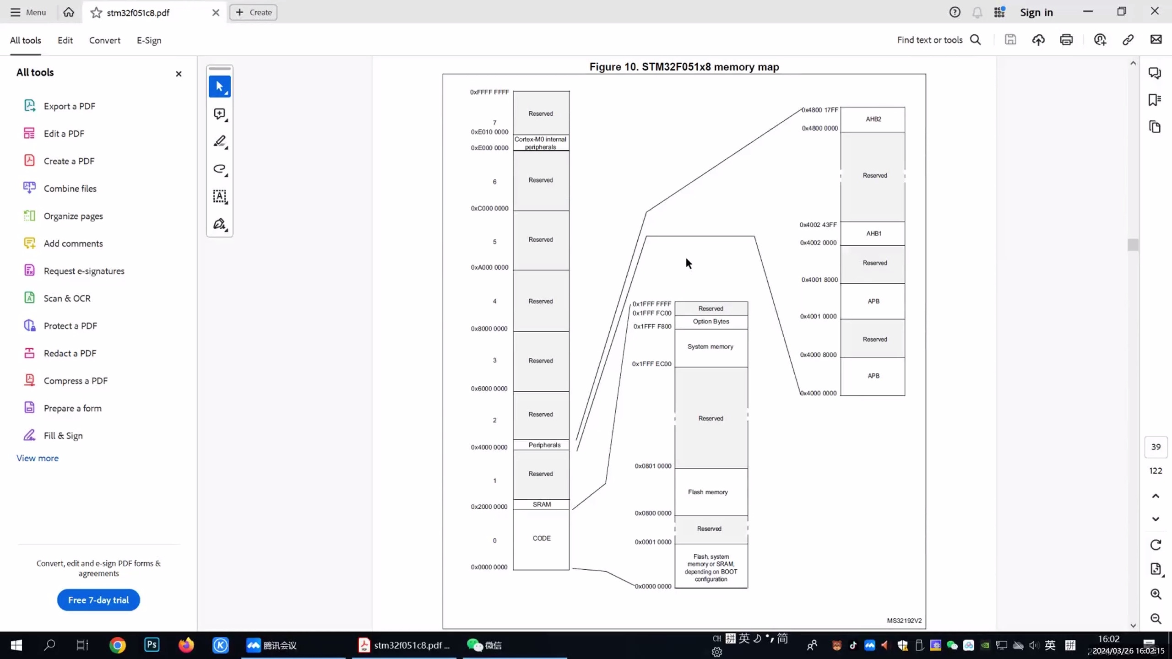Screen dimensions: 1172x659
Task: Click the Free 7-day trial button
Action: pyautogui.click(x=98, y=600)
